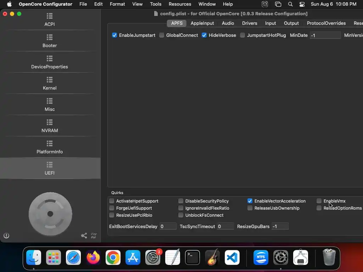Select DeviceProperties in the sidebar
Viewport: 363px width, 272px height.
tap(50, 62)
